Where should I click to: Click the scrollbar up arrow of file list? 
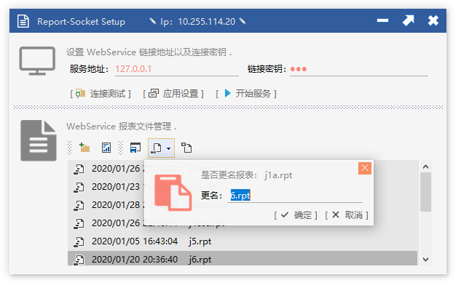[425, 167]
